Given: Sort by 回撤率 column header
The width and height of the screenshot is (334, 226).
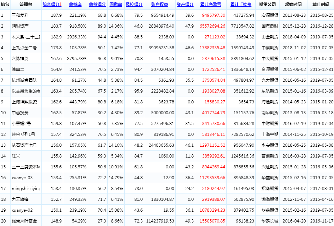Looking at the screenshot, I should [116, 5].
